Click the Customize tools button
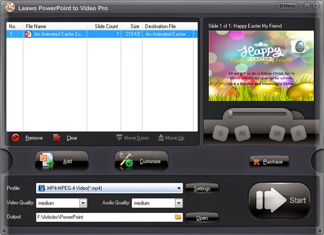 click(141, 161)
